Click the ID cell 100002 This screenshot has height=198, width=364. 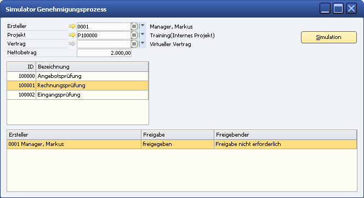[x=21, y=95]
